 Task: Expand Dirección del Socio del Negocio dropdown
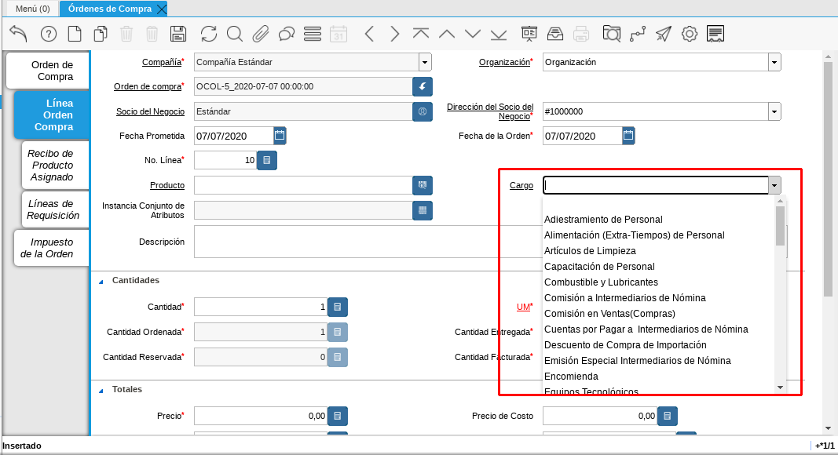(x=774, y=111)
